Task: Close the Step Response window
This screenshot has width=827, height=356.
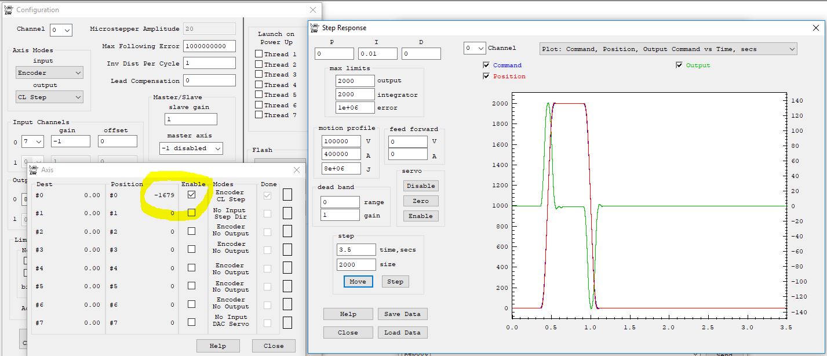Action: click(815, 27)
